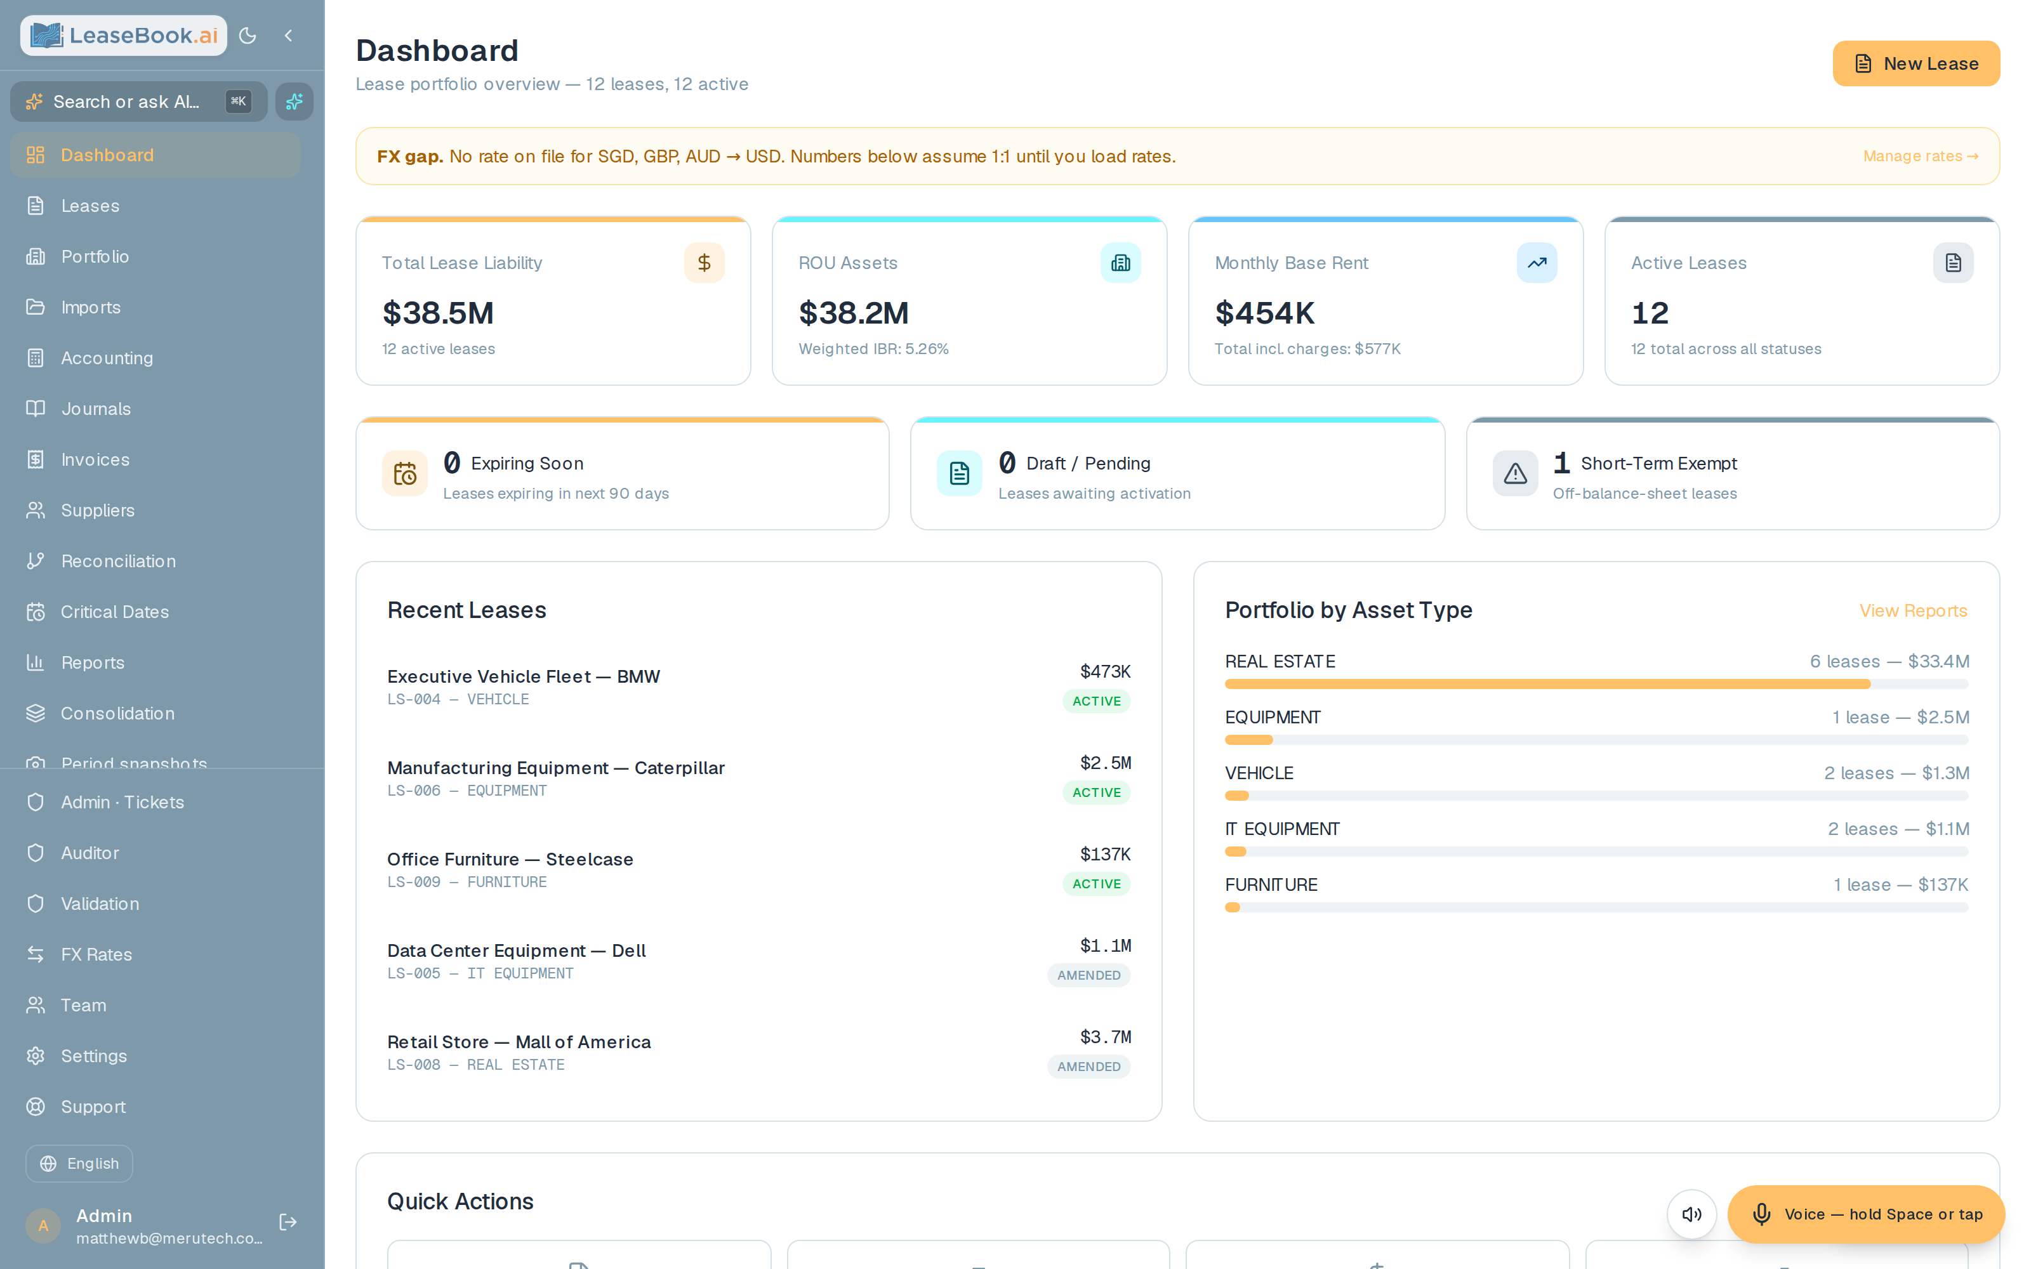The width and height of the screenshot is (2031, 1269).
Task: Click the Critical Dates calendar icon
Action: click(36, 612)
